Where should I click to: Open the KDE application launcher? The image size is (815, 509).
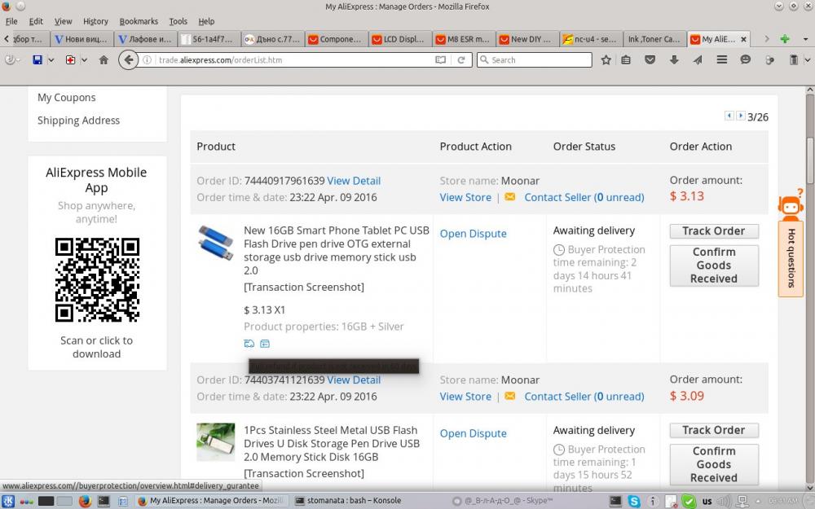[x=8, y=501]
